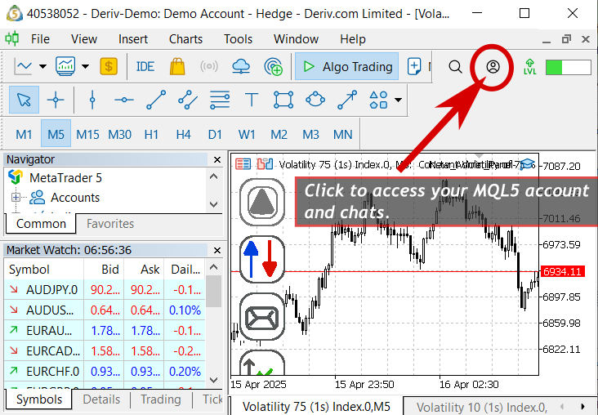Select the ellipse shape drawing tool
598x415 pixels.
(315, 100)
